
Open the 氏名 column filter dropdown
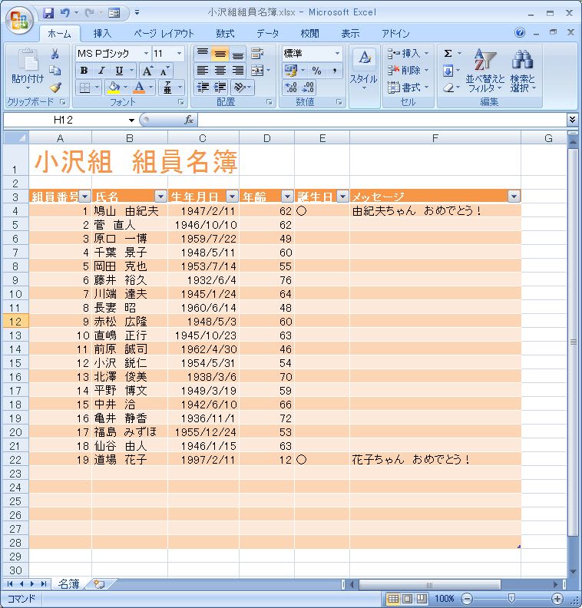click(160, 197)
